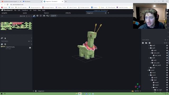Screen dimensions: 169x95
Task: Click the Dropbox bookmark
Action: 94,7
